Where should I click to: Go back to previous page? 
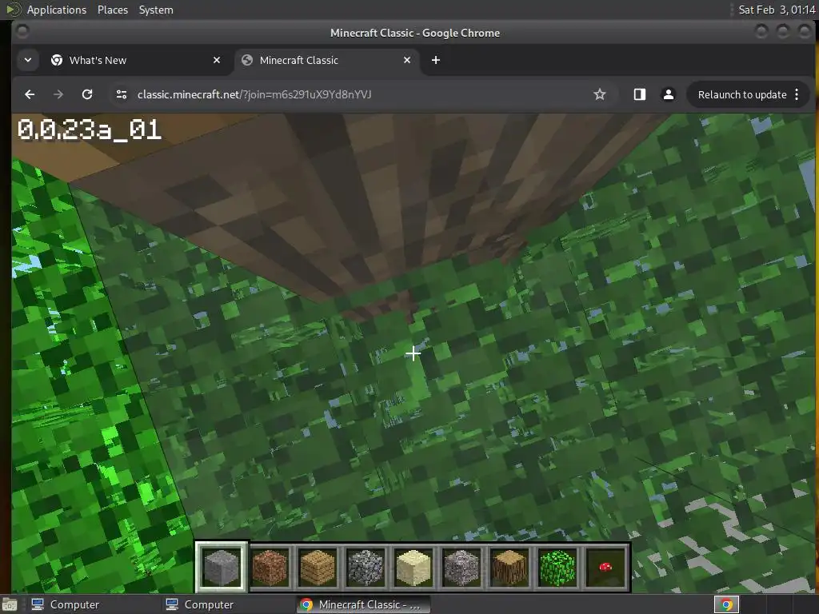(x=30, y=94)
